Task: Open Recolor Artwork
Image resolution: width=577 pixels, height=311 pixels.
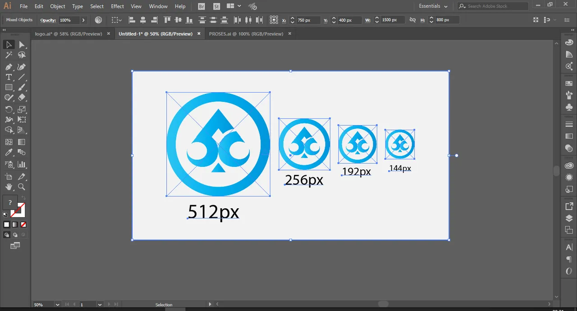Action: pyautogui.click(x=99, y=20)
